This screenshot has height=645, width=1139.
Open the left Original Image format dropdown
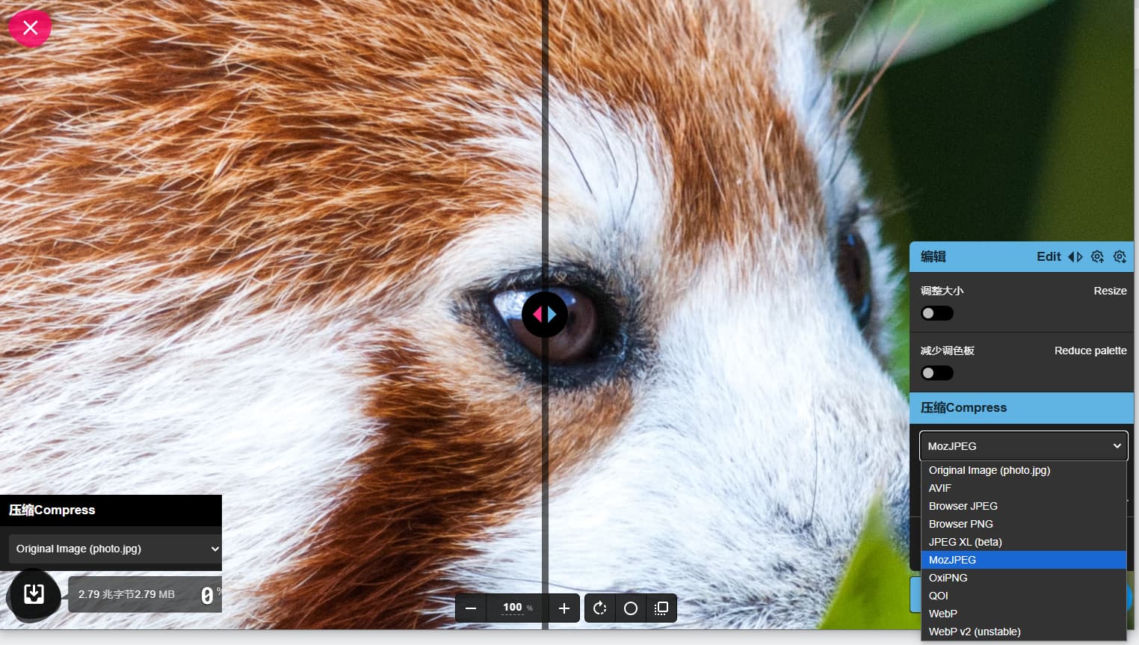click(116, 549)
